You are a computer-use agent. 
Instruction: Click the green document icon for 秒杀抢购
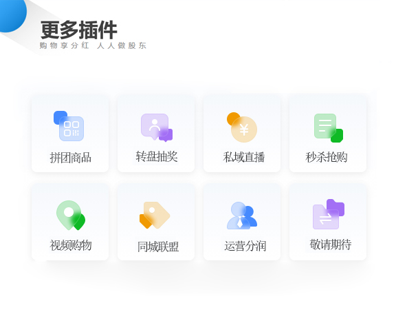point(329,128)
